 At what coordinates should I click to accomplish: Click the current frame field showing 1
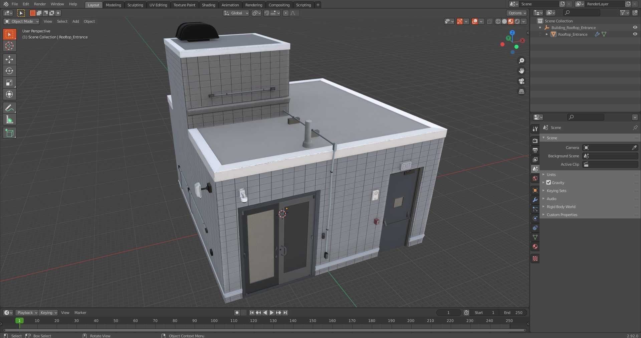coord(448,313)
